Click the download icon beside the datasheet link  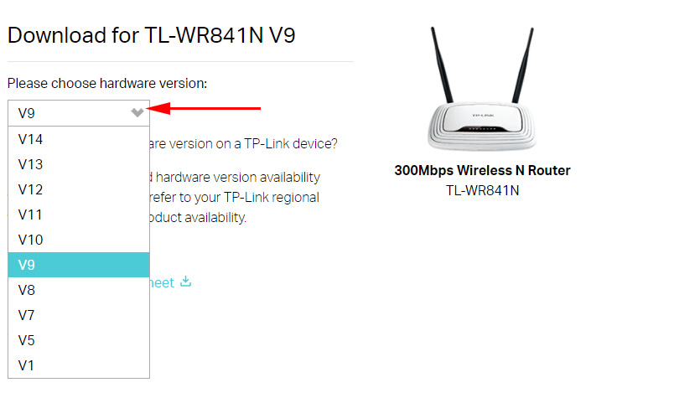pyautogui.click(x=186, y=282)
